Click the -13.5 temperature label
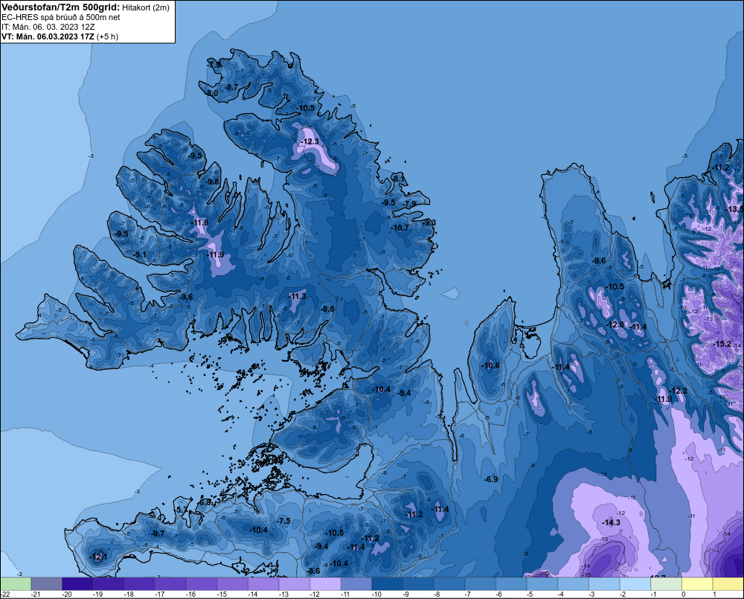The width and height of the screenshot is (744, 599). tap(735, 209)
